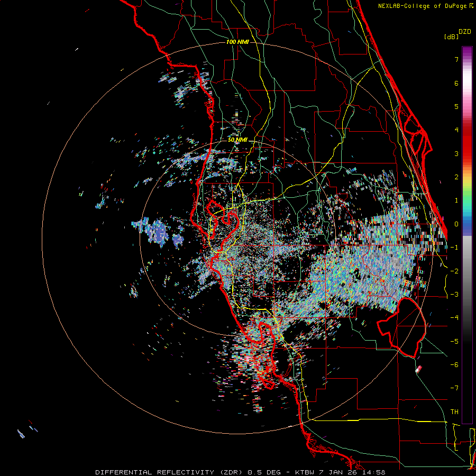Click the '-3' value on color scale
This screenshot has width=476, height=476.
pos(454,295)
